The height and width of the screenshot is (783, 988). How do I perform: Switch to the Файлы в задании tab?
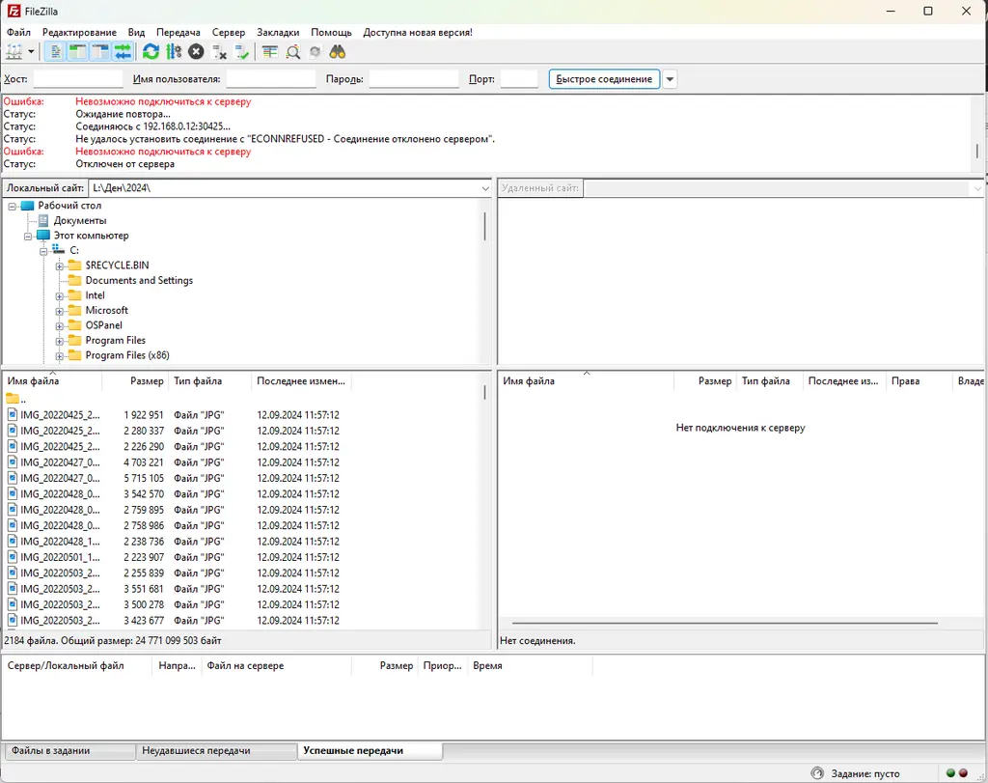point(69,751)
